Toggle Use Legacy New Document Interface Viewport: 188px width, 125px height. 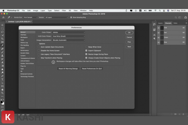[x=39, y=54]
